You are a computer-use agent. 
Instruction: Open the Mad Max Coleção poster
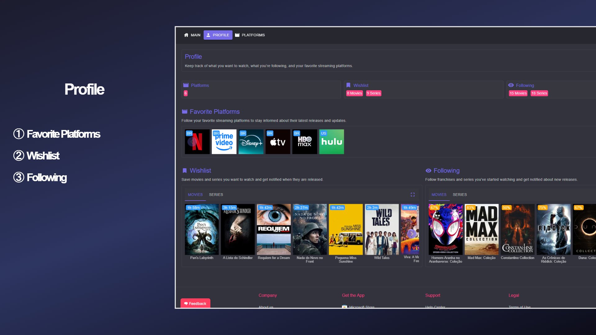pyautogui.click(x=481, y=230)
